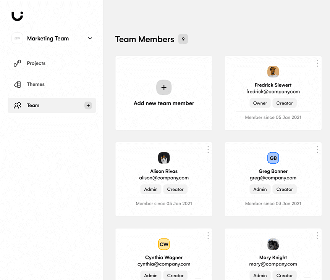Click the mw workspace avatar icon
The height and width of the screenshot is (280, 330).
point(17,39)
